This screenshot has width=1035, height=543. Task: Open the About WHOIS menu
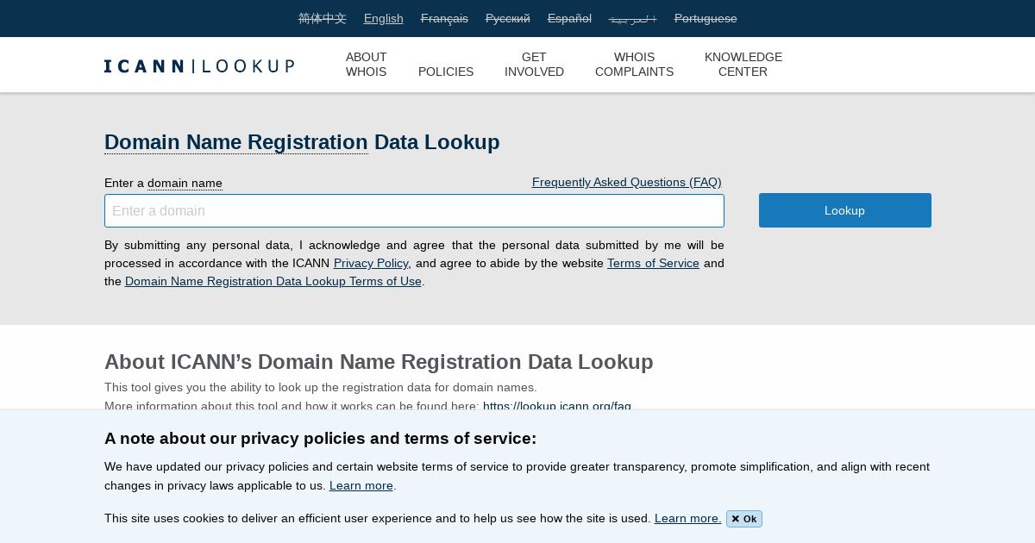point(367,65)
